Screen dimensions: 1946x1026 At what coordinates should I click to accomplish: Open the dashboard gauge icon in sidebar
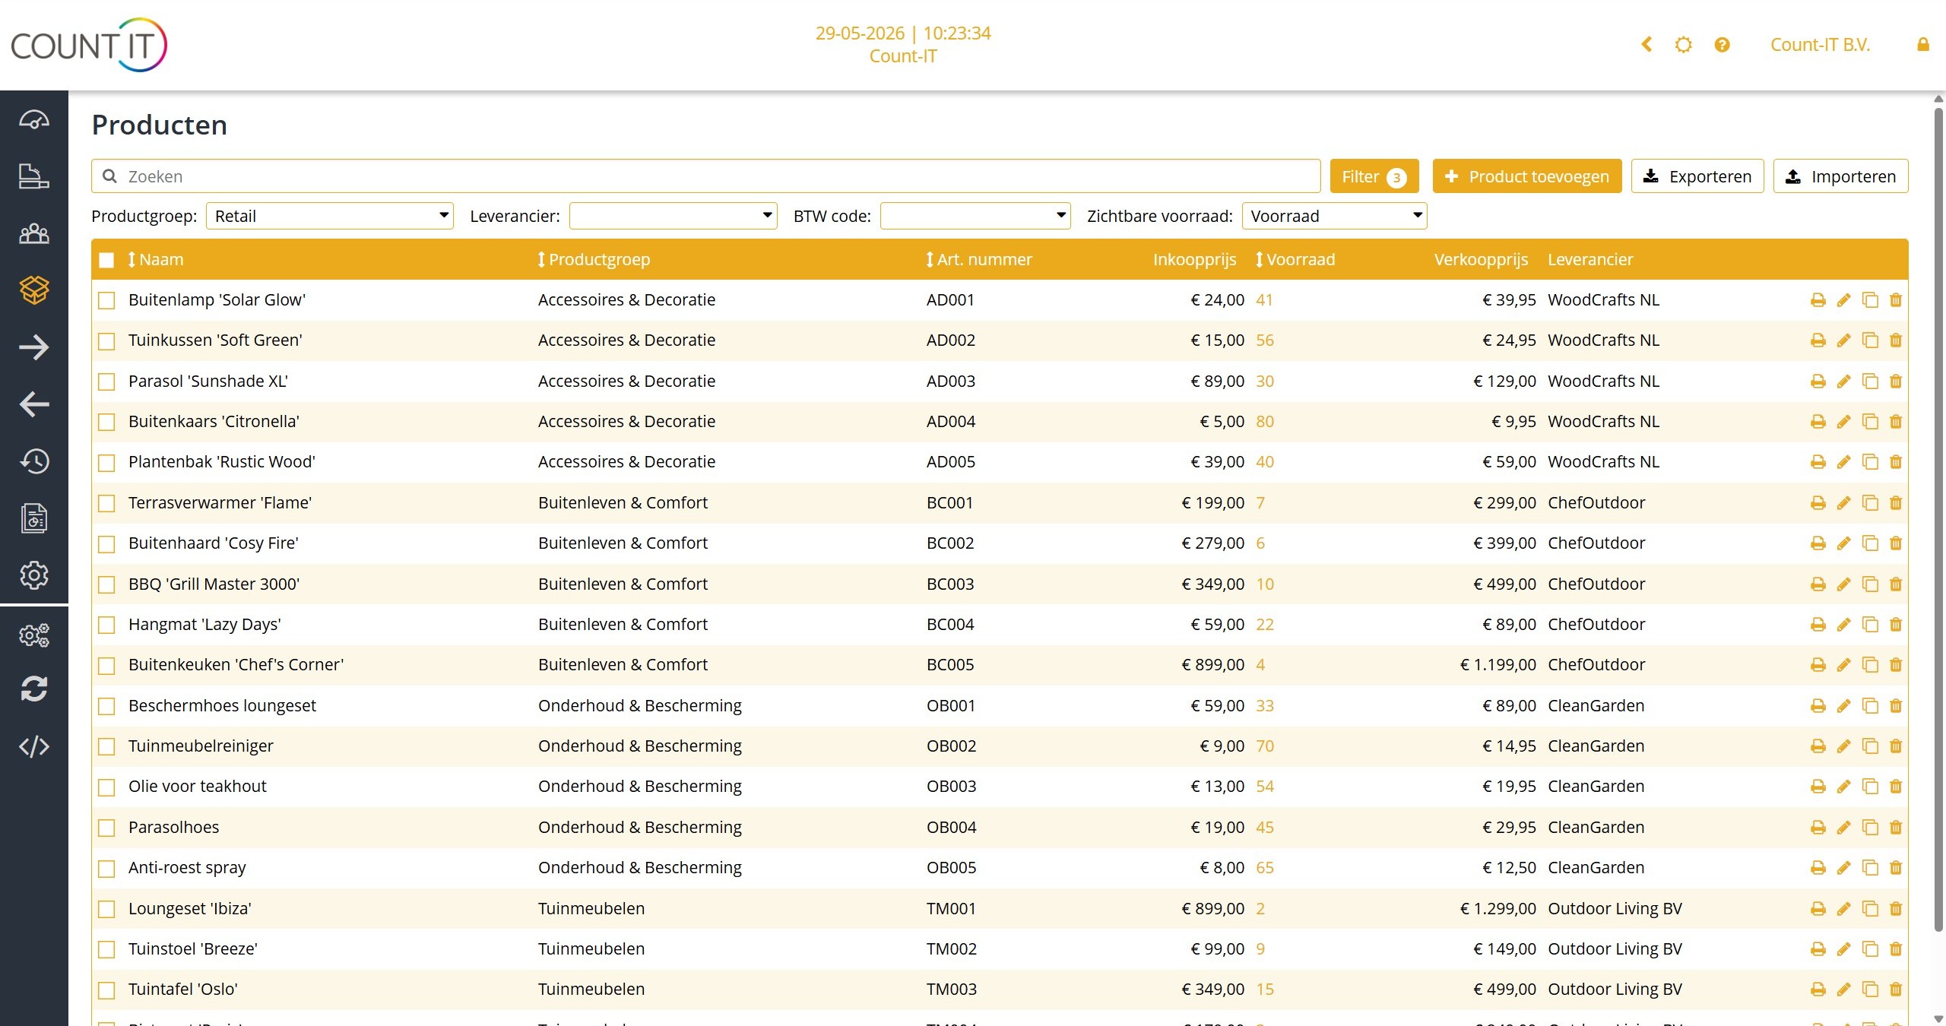pyautogui.click(x=34, y=120)
